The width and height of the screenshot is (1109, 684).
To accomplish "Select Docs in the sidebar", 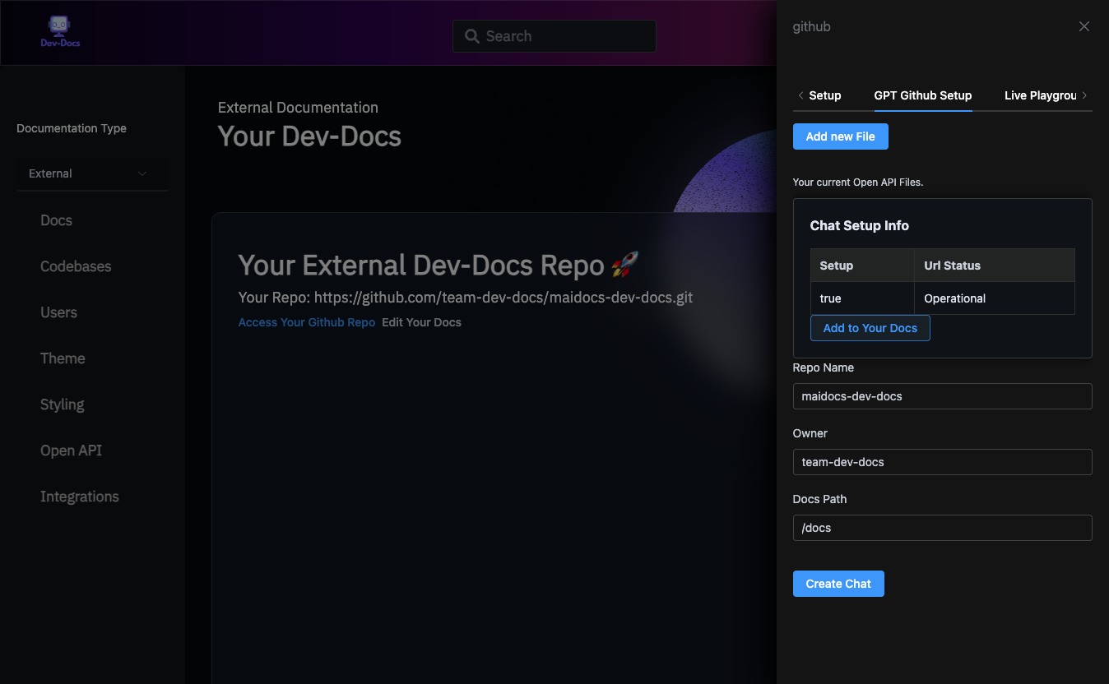I will pyautogui.click(x=56, y=220).
